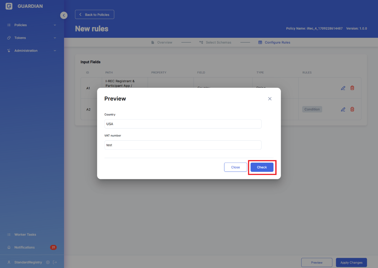378x268 pixels.
Task: Click into the Country input field
Action: tap(183, 124)
